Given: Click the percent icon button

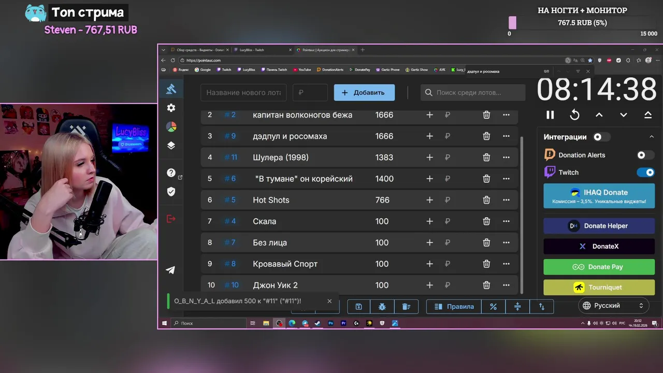Looking at the screenshot, I should point(493,307).
